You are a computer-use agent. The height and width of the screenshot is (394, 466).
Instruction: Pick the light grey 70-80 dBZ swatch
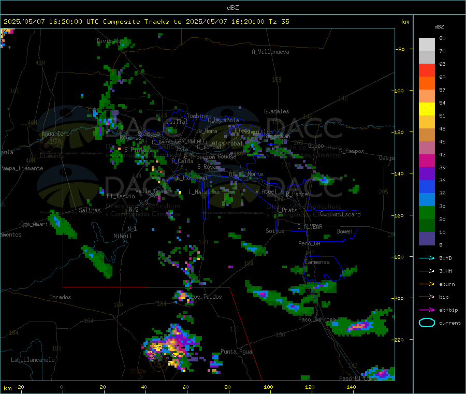427,45
